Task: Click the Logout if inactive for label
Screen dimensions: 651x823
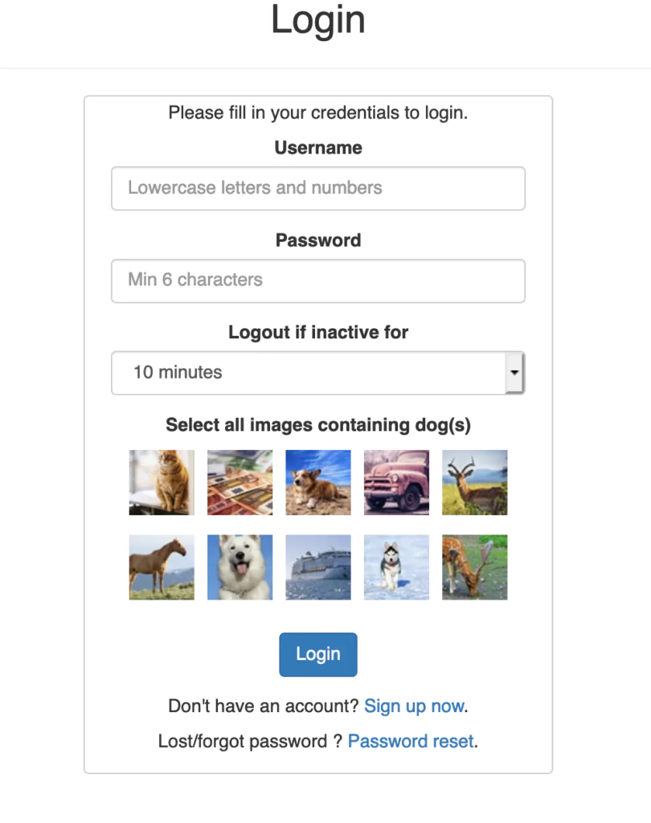Action: pyautogui.click(x=318, y=332)
